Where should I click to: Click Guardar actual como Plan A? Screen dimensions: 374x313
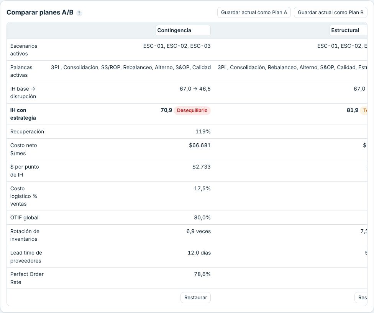pos(254,12)
